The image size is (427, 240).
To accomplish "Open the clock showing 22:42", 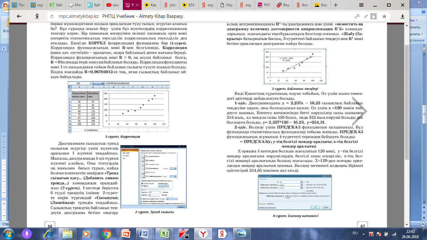I will tap(410, 234).
